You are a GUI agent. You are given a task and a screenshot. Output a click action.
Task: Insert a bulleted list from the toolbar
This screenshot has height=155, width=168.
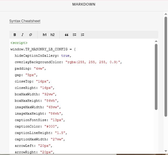point(74,35)
